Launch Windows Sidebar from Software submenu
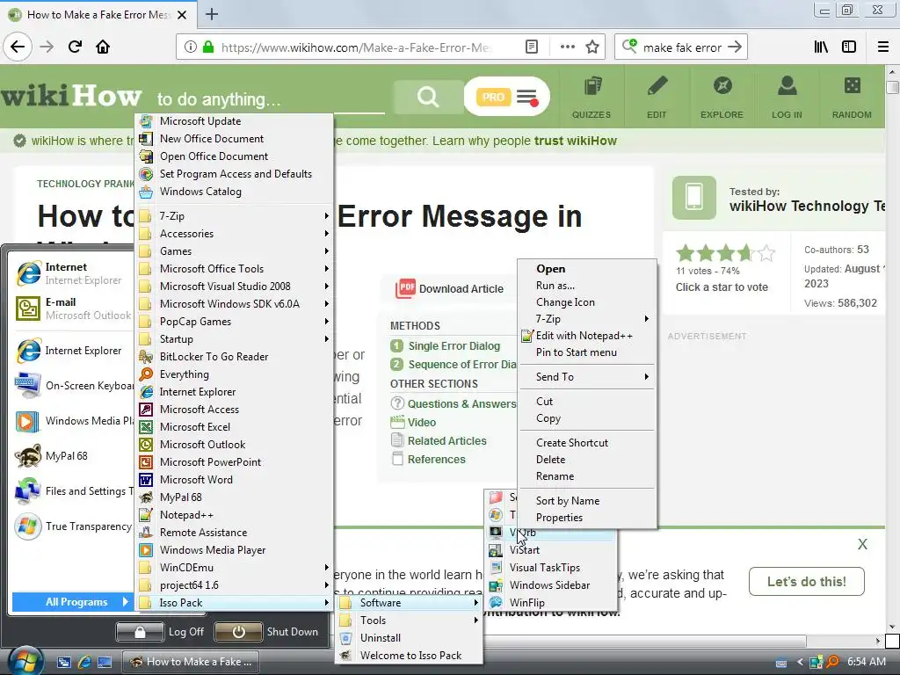 pos(550,585)
